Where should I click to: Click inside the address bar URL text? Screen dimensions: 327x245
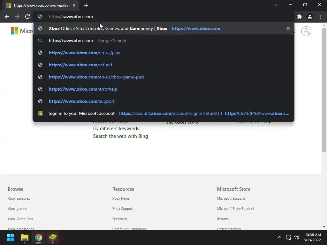click(x=71, y=17)
